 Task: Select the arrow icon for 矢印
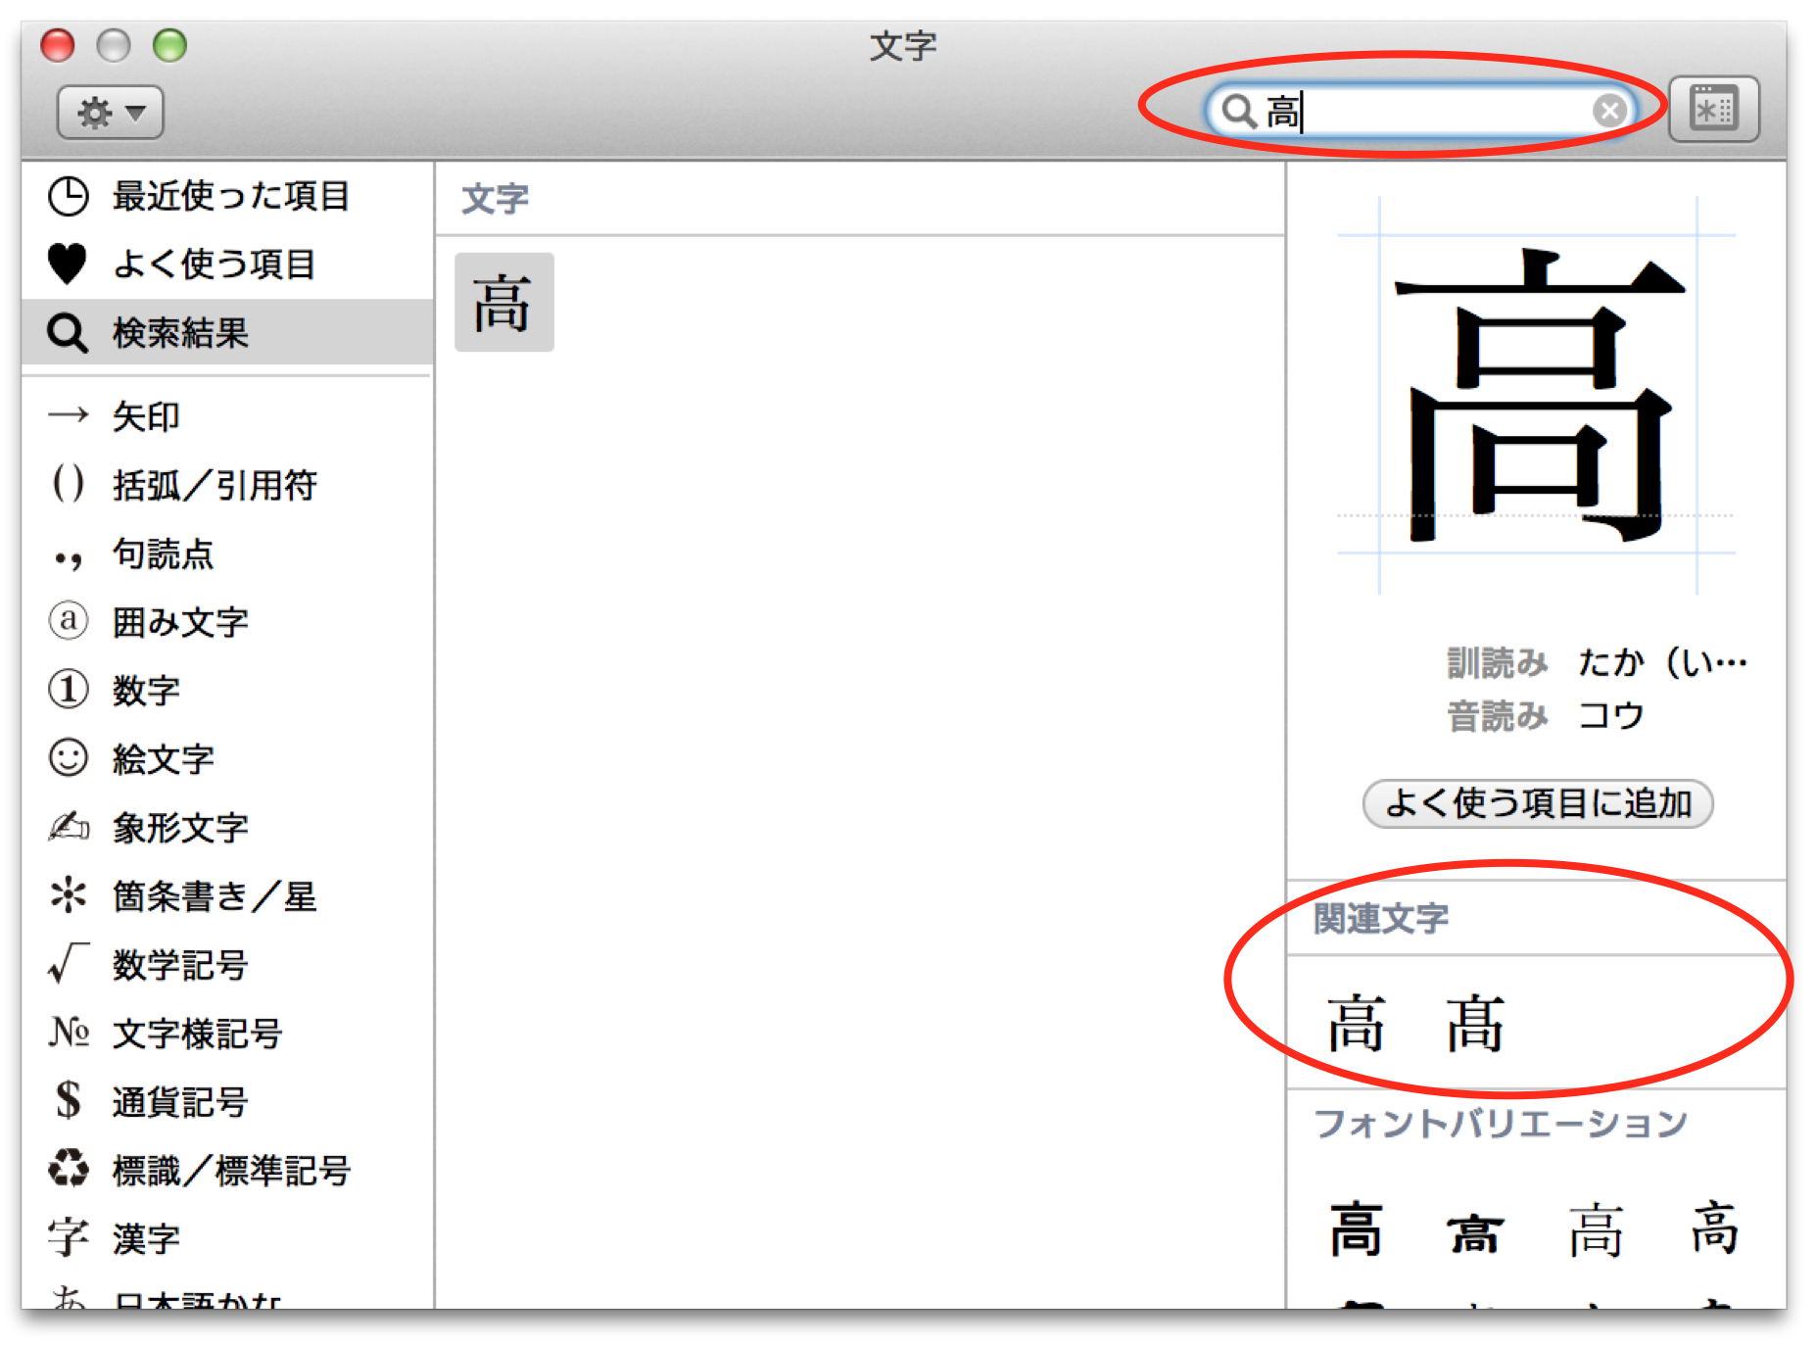click(x=69, y=415)
